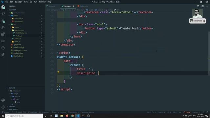Open the terminal app on taskbar
The width and height of the screenshot is (210, 118).
coord(83,116)
